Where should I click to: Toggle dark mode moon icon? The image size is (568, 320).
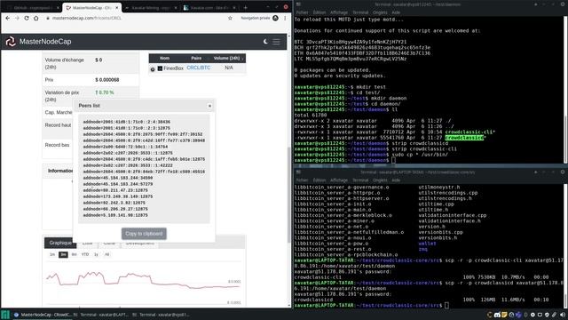[x=265, y=42]
